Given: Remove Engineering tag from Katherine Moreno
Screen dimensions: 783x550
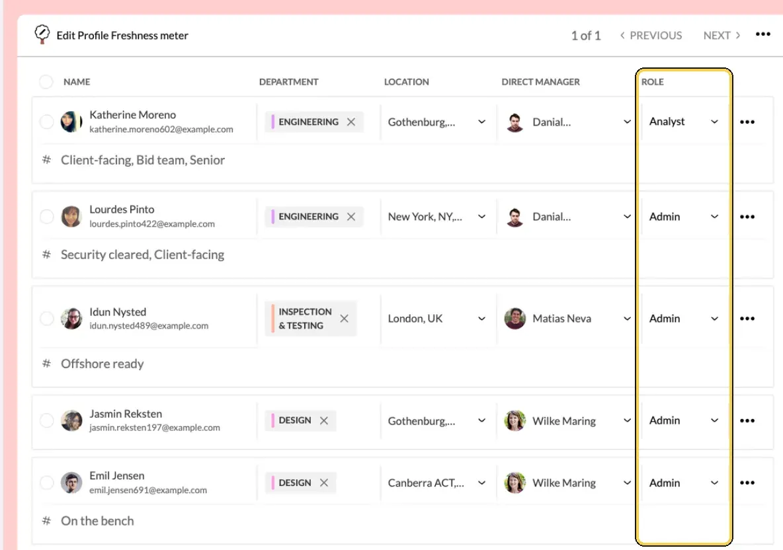Looking at the screenshot, I should (351, 122).
